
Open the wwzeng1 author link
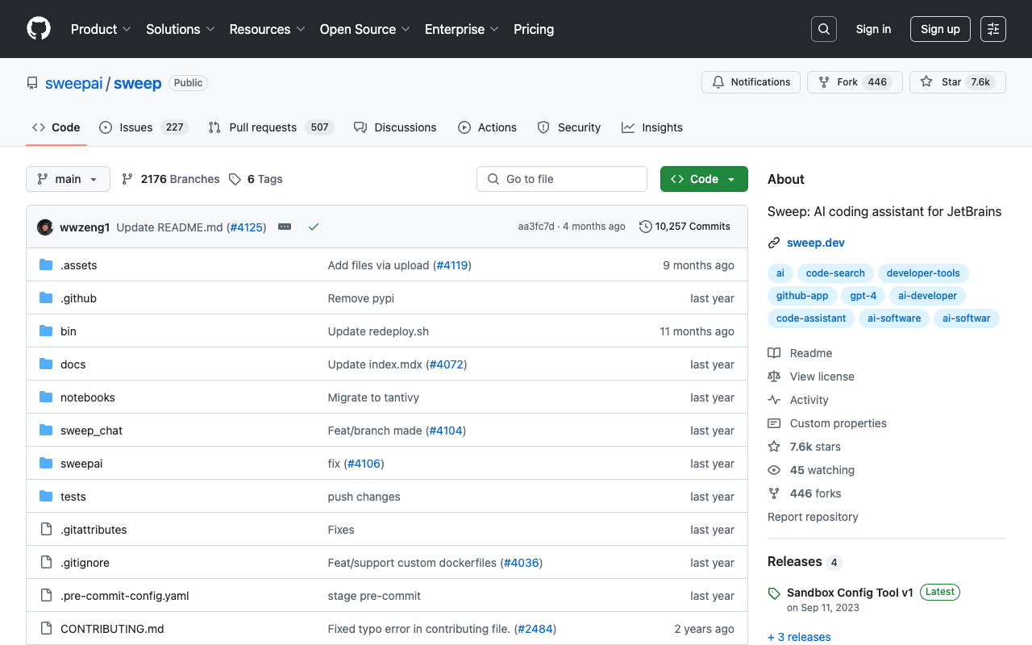point(85,227)
